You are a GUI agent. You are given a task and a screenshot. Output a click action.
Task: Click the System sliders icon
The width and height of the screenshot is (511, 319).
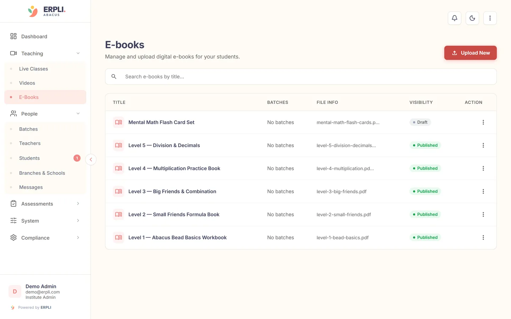[13, 220]
